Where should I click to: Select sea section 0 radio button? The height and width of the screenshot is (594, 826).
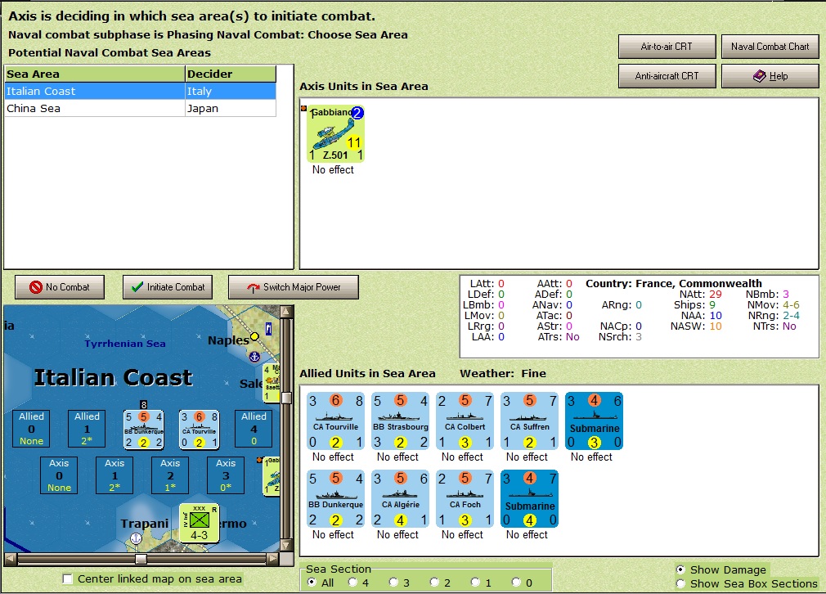coord(516,583)
